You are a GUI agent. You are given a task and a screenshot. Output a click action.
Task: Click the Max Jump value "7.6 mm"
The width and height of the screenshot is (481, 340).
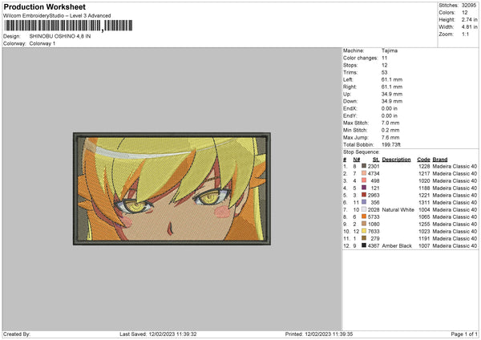click(390, 137)
